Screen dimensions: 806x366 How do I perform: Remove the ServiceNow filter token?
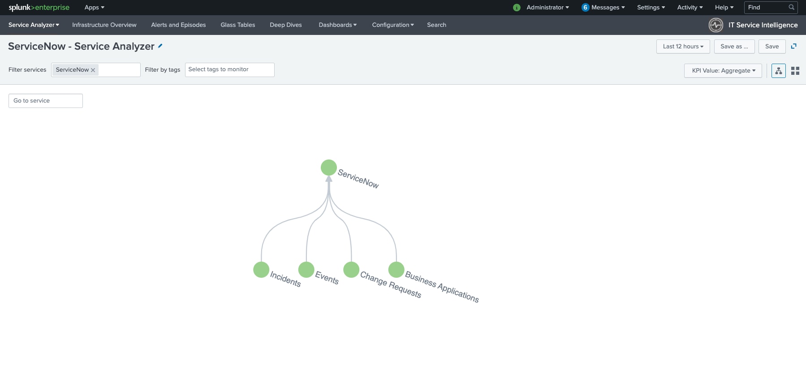tap(93, 70)
